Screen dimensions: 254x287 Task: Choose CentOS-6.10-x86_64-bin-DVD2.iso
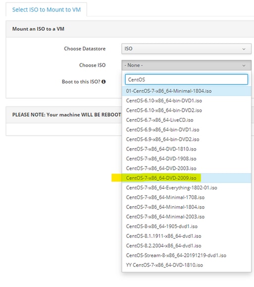pos(186,111)
